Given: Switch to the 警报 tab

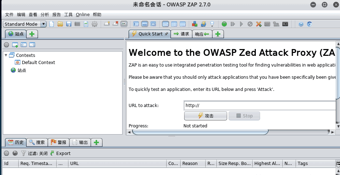Looking at the screenshot, I should point(58,142).
